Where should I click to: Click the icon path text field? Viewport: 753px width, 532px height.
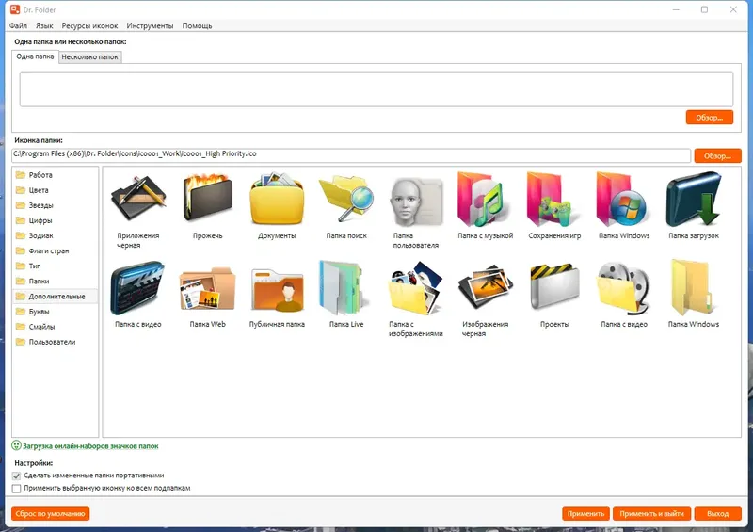(x=351, y=154)
